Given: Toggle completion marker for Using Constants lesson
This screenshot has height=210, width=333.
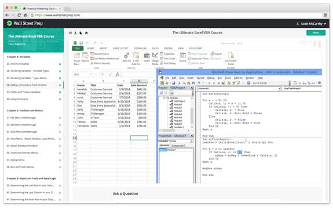Looking at the screenshot, I should 60,99.
